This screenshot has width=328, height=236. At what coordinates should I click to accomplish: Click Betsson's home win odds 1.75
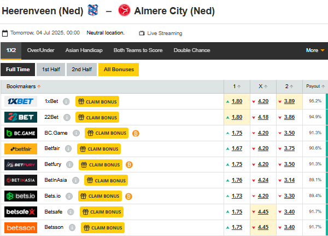(237, 228)
